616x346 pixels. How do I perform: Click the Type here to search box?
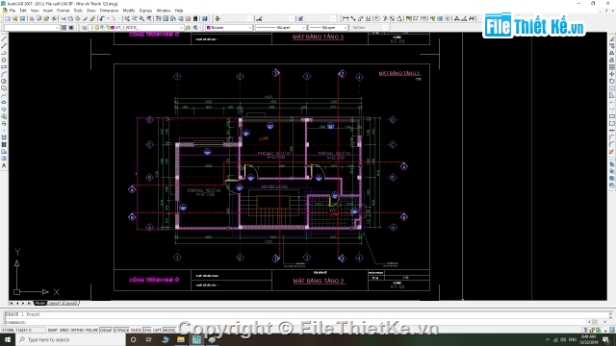coord(70,339)
